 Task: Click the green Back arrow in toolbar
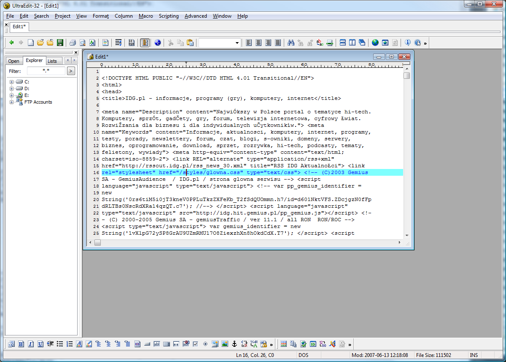[x=11, y=43]
